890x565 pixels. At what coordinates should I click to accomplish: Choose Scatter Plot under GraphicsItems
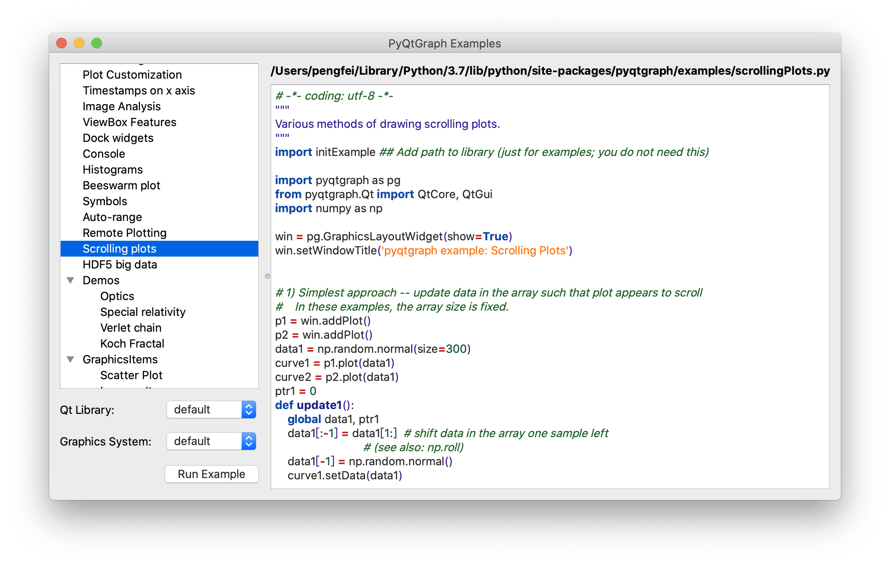(131, 375)
